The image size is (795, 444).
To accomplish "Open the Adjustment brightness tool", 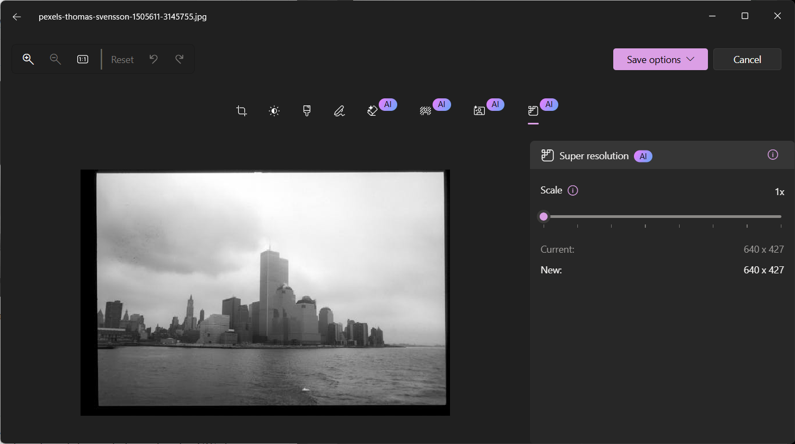I will click(x=274, y=111).
